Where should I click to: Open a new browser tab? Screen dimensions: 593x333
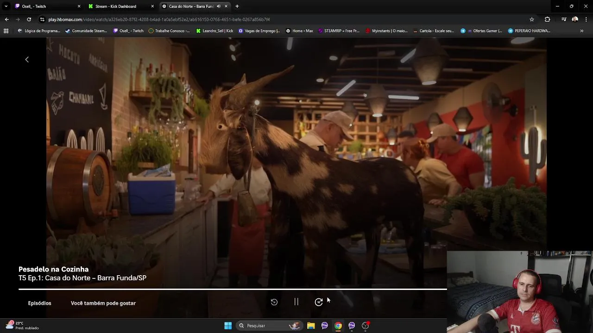pos(237,6)
